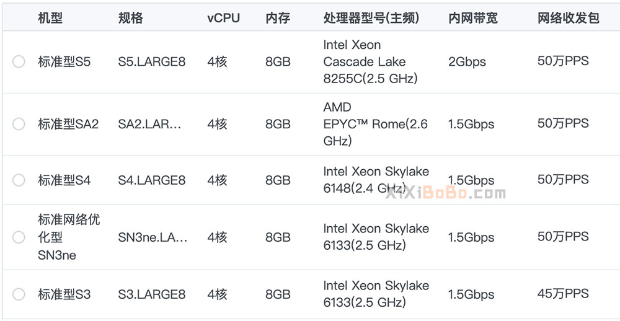Choose the 标准型S4 instance radio button

[x=19, y=180]
